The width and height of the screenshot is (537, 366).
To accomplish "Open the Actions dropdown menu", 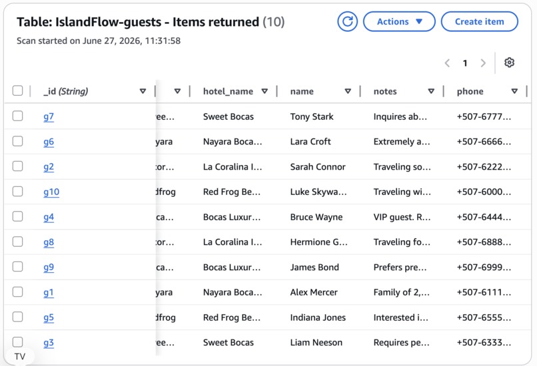I will tap(399, 21).
